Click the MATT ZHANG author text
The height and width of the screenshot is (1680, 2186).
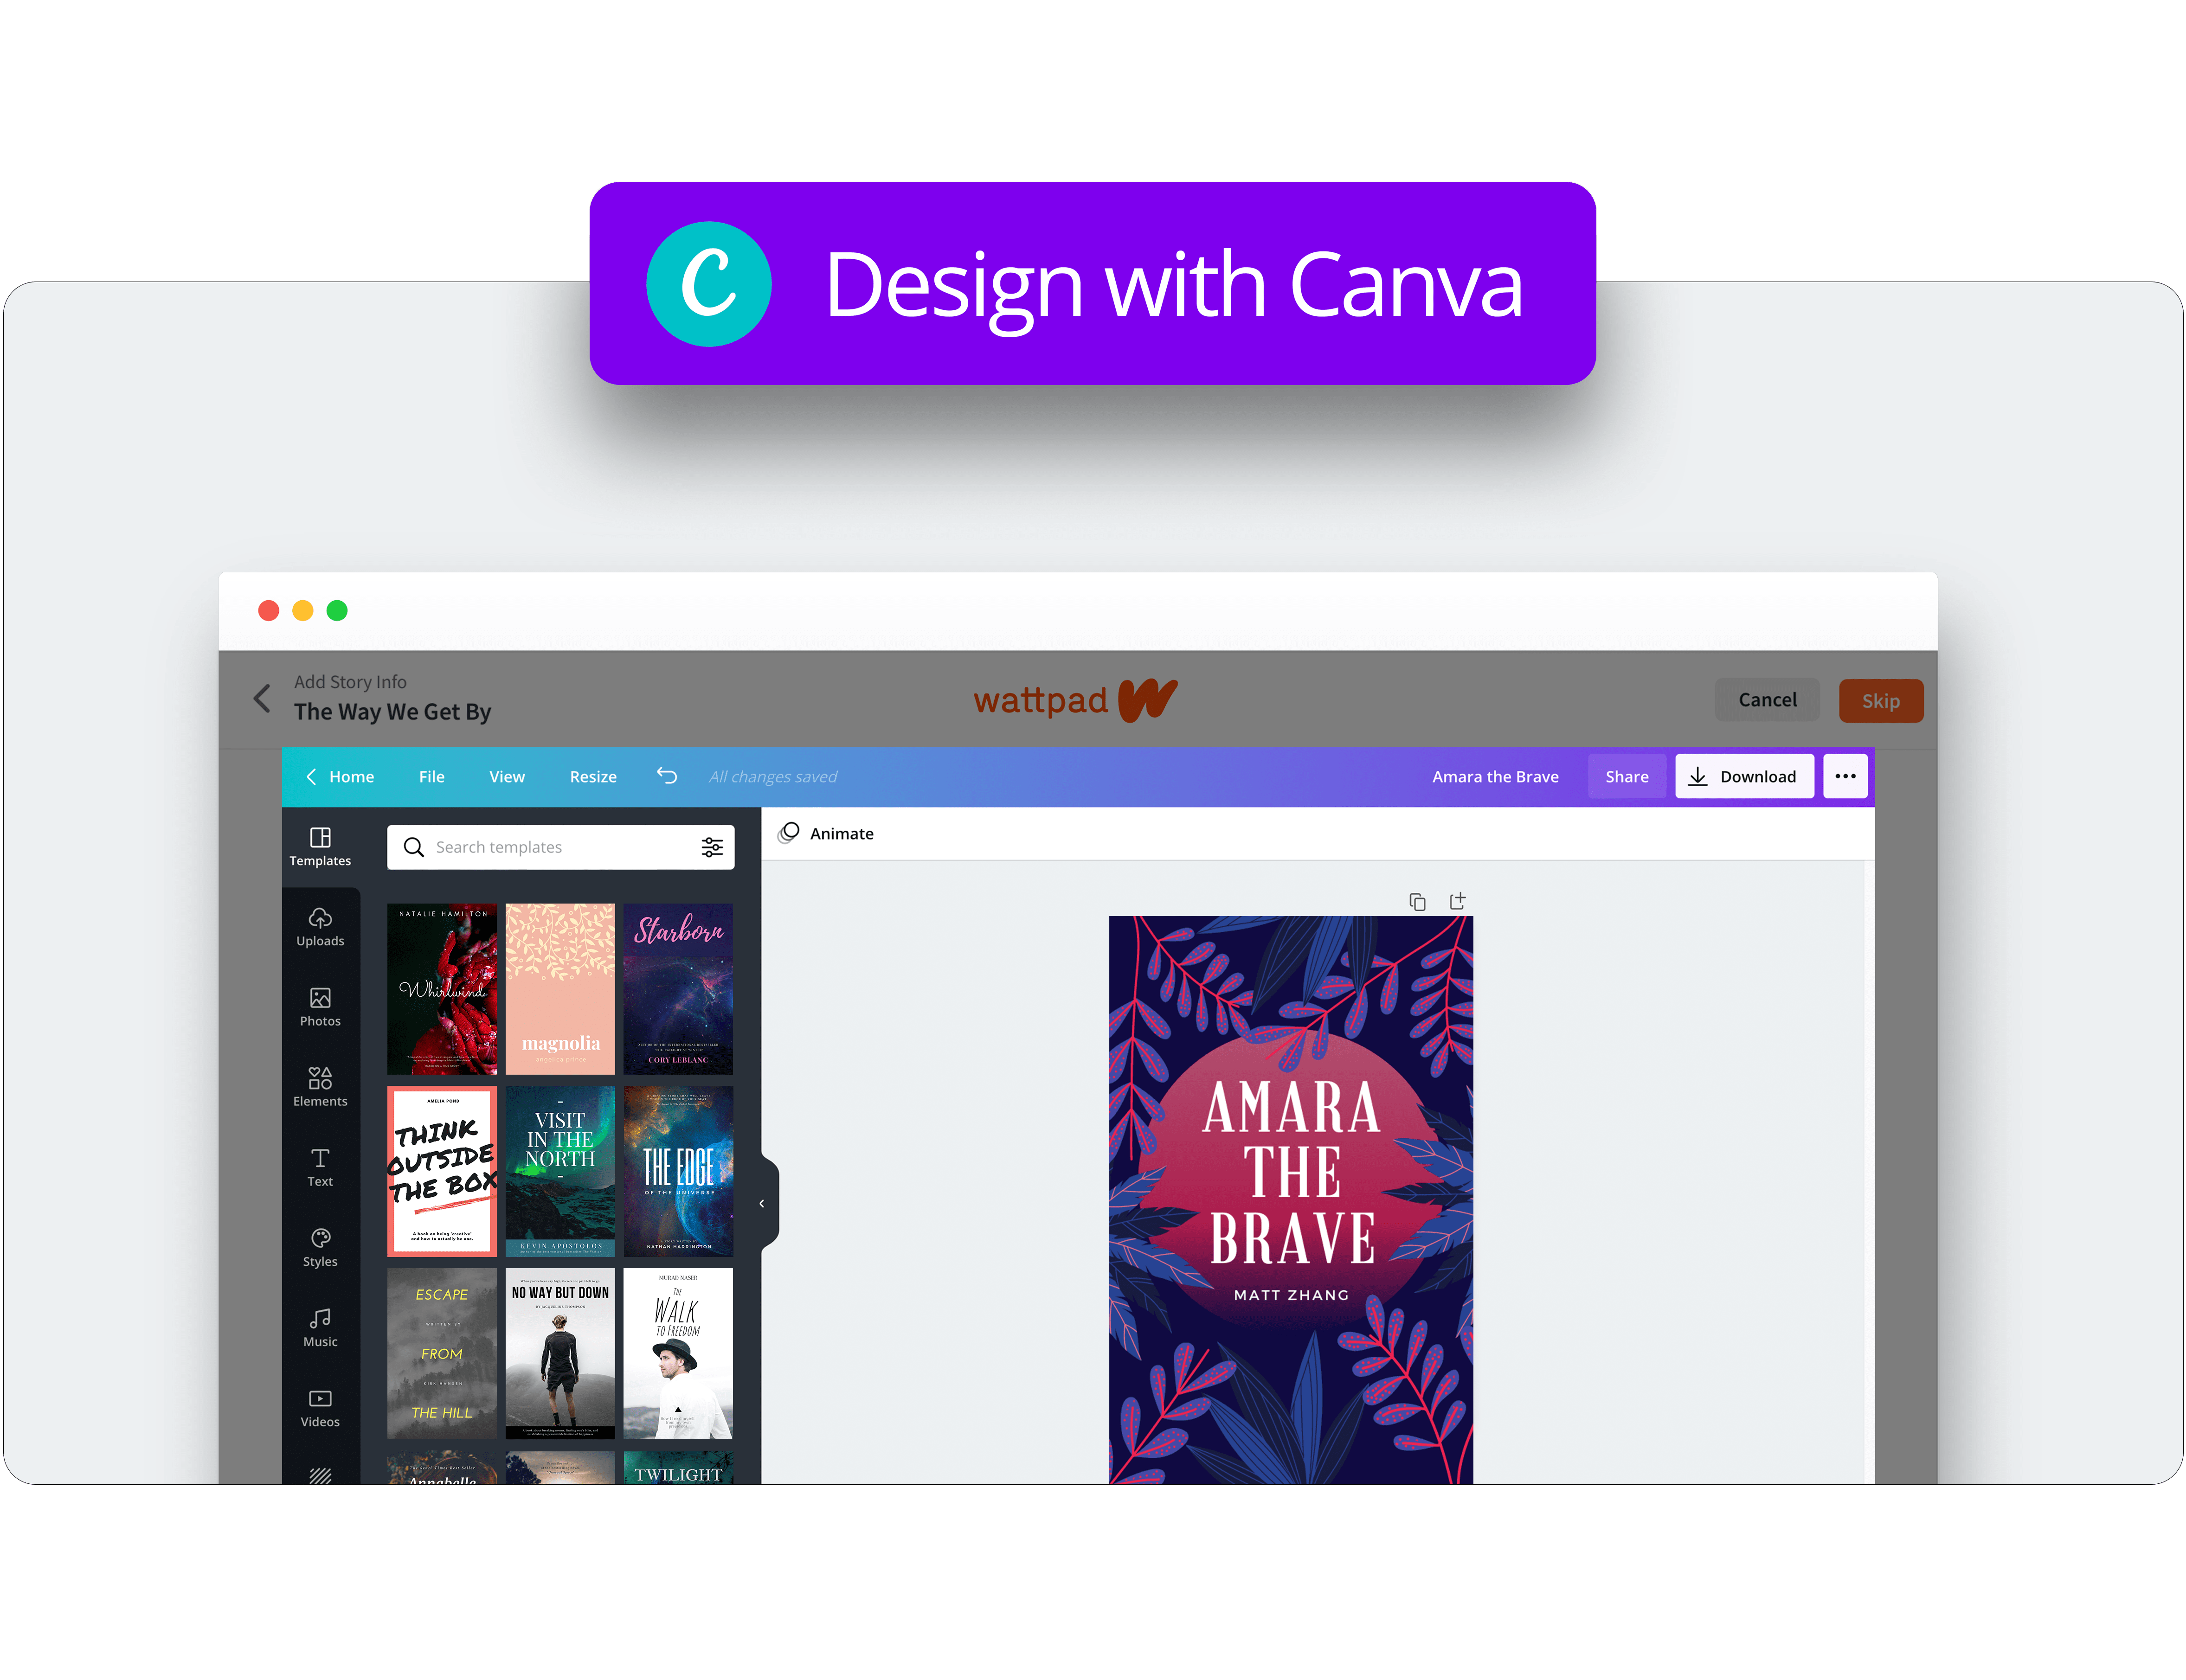(1291, 1294)
